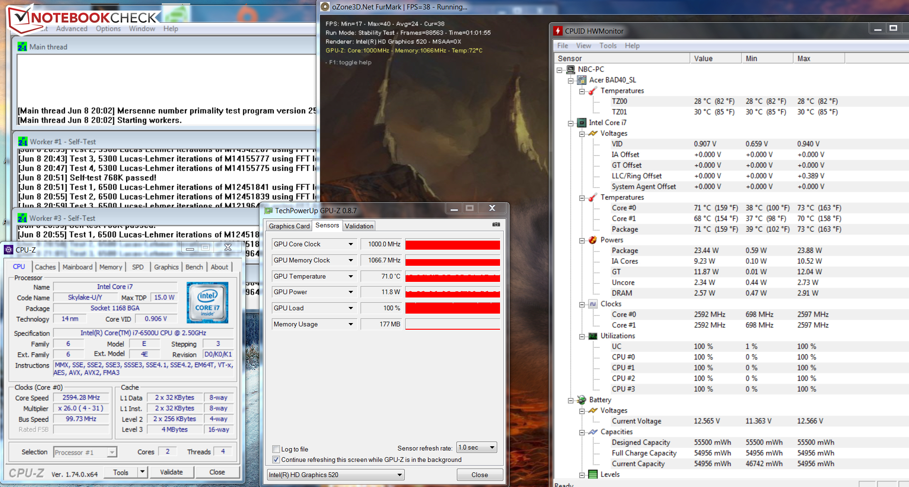Click the NBC-PC computer icon in HWMonitor
The width and height of the screenshot is (909, 487).
[x=571, y=69]
